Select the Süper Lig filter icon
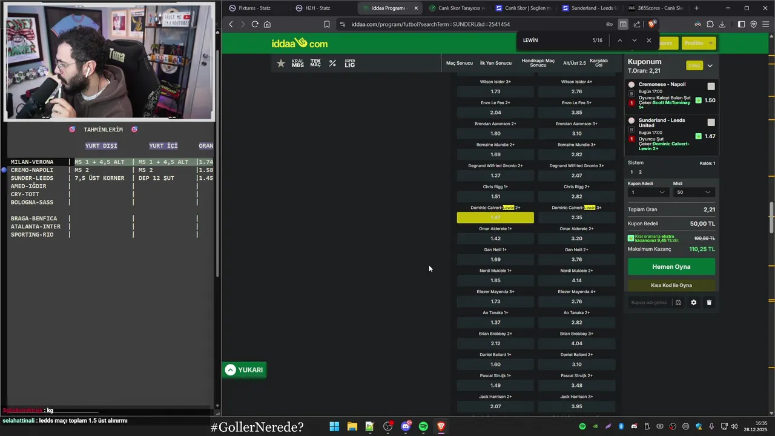 click(x=350, y=63)
